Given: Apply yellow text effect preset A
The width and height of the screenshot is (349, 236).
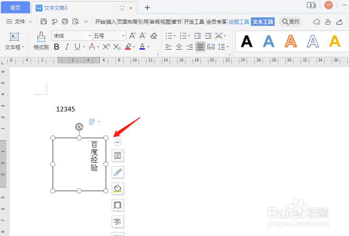Looking at the screenshot, I should pos(335,41).
